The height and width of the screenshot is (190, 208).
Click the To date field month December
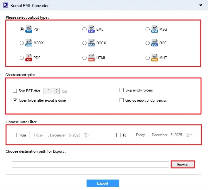[159, 135]
